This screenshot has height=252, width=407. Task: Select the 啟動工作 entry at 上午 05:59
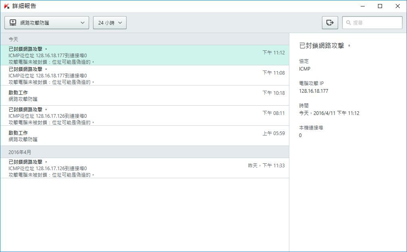145,135
